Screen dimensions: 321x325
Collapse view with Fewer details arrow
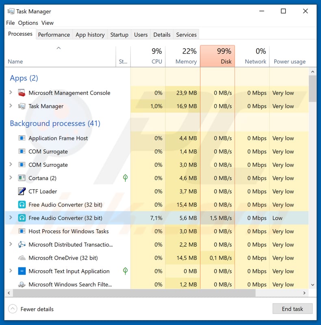[x=13, y=309]
